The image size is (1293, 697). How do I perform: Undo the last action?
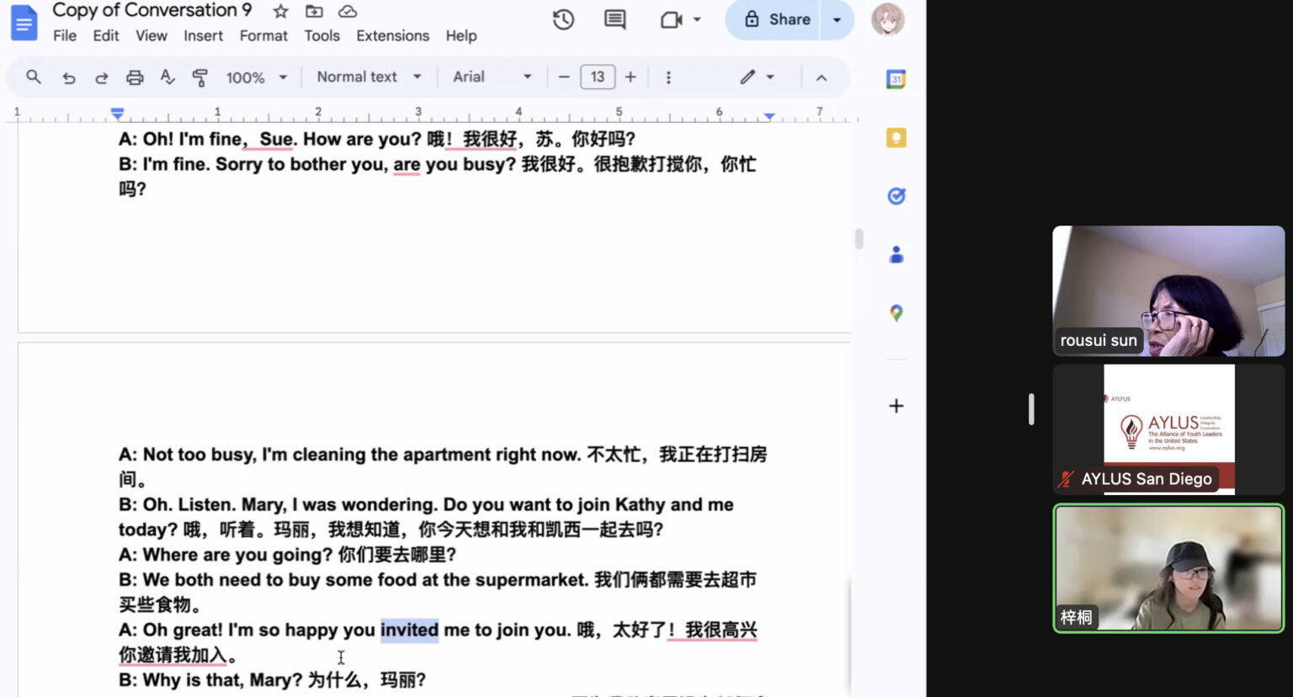[69, 77]
